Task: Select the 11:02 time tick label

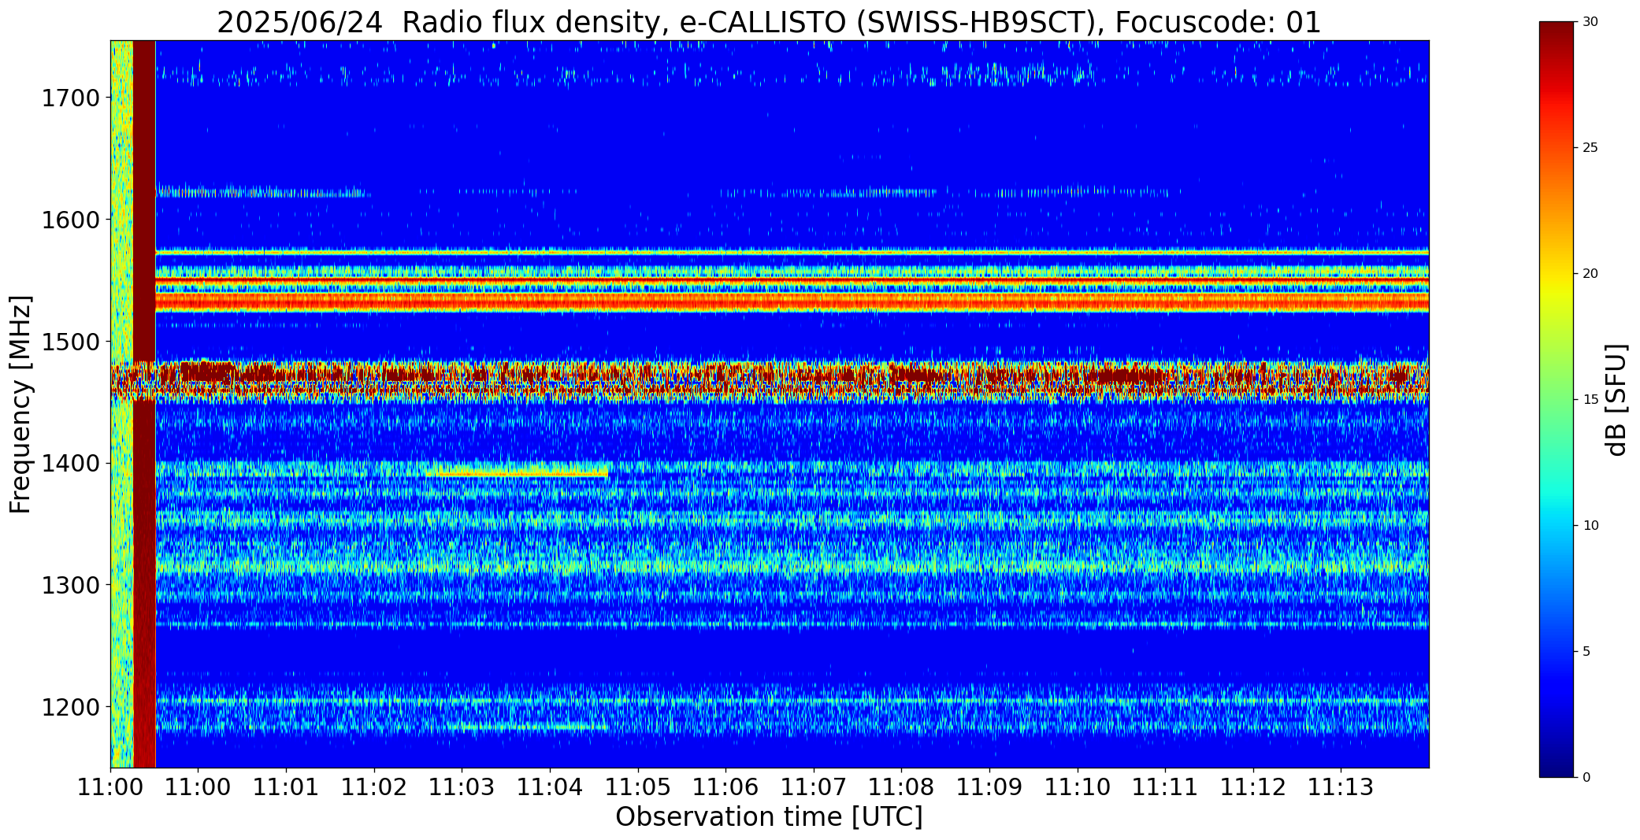Action: pos(374,787)
